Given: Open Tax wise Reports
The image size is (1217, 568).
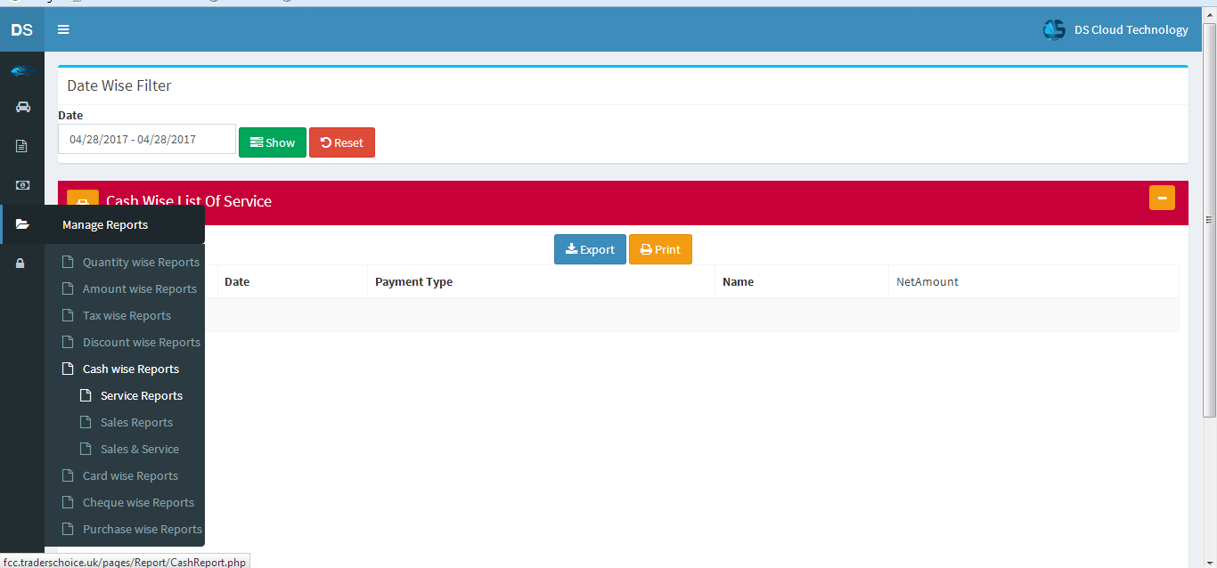Looking at the screenshot, I should (127, 315).
